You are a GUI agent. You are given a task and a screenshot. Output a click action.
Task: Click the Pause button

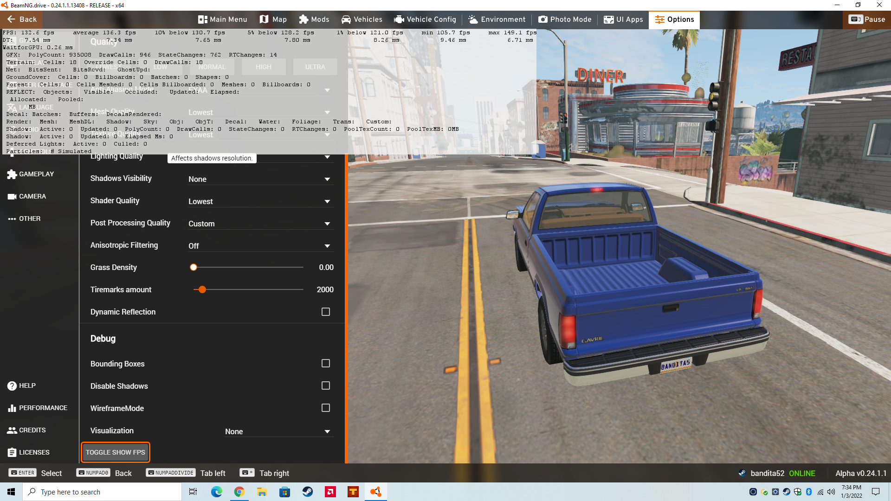point(867,19)
